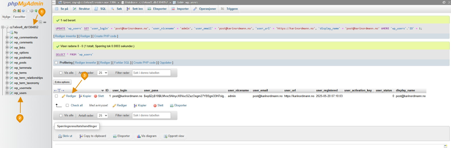Click the Vis diagram chart icon

[x=139, y=136]
